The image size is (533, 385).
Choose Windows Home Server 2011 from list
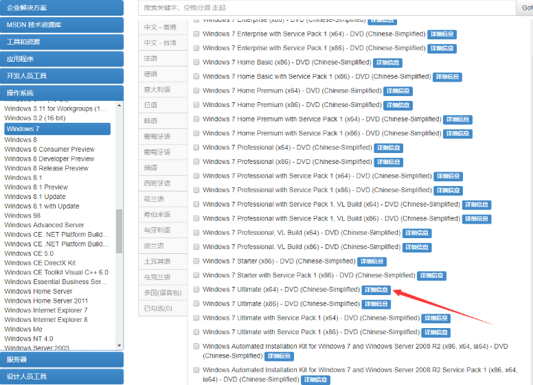click(46, 301)
